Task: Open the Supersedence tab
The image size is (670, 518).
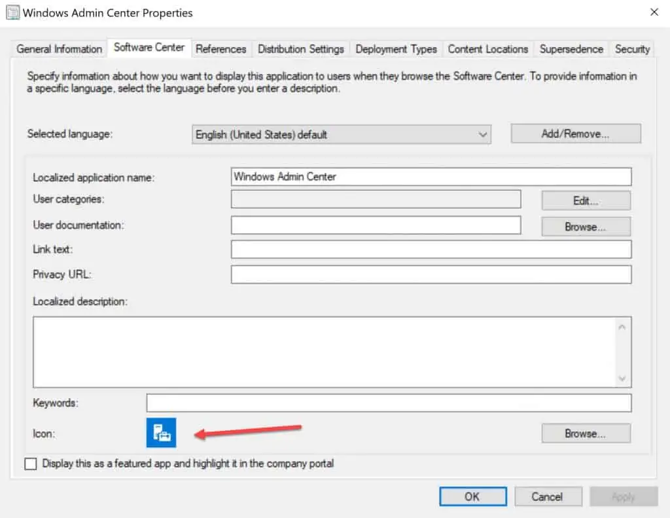Action: (571, 49)
